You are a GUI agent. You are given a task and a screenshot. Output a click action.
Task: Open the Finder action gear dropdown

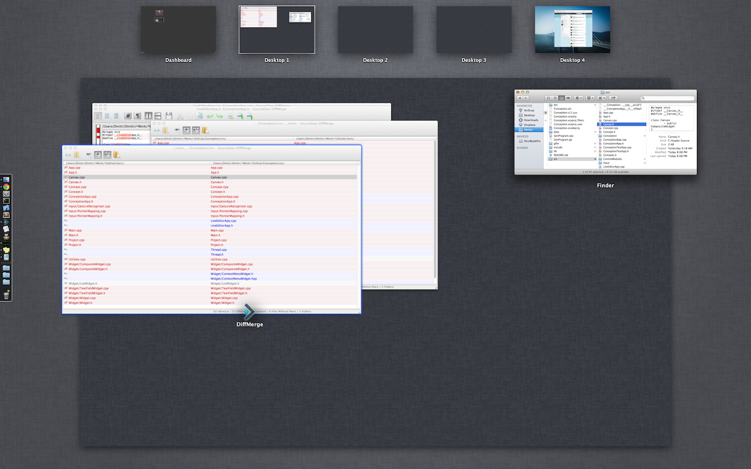(579, 98)
